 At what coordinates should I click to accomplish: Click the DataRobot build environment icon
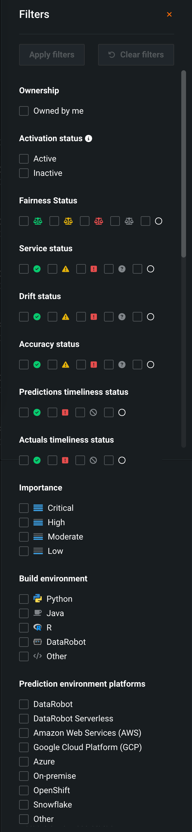[x=38, y=641]
